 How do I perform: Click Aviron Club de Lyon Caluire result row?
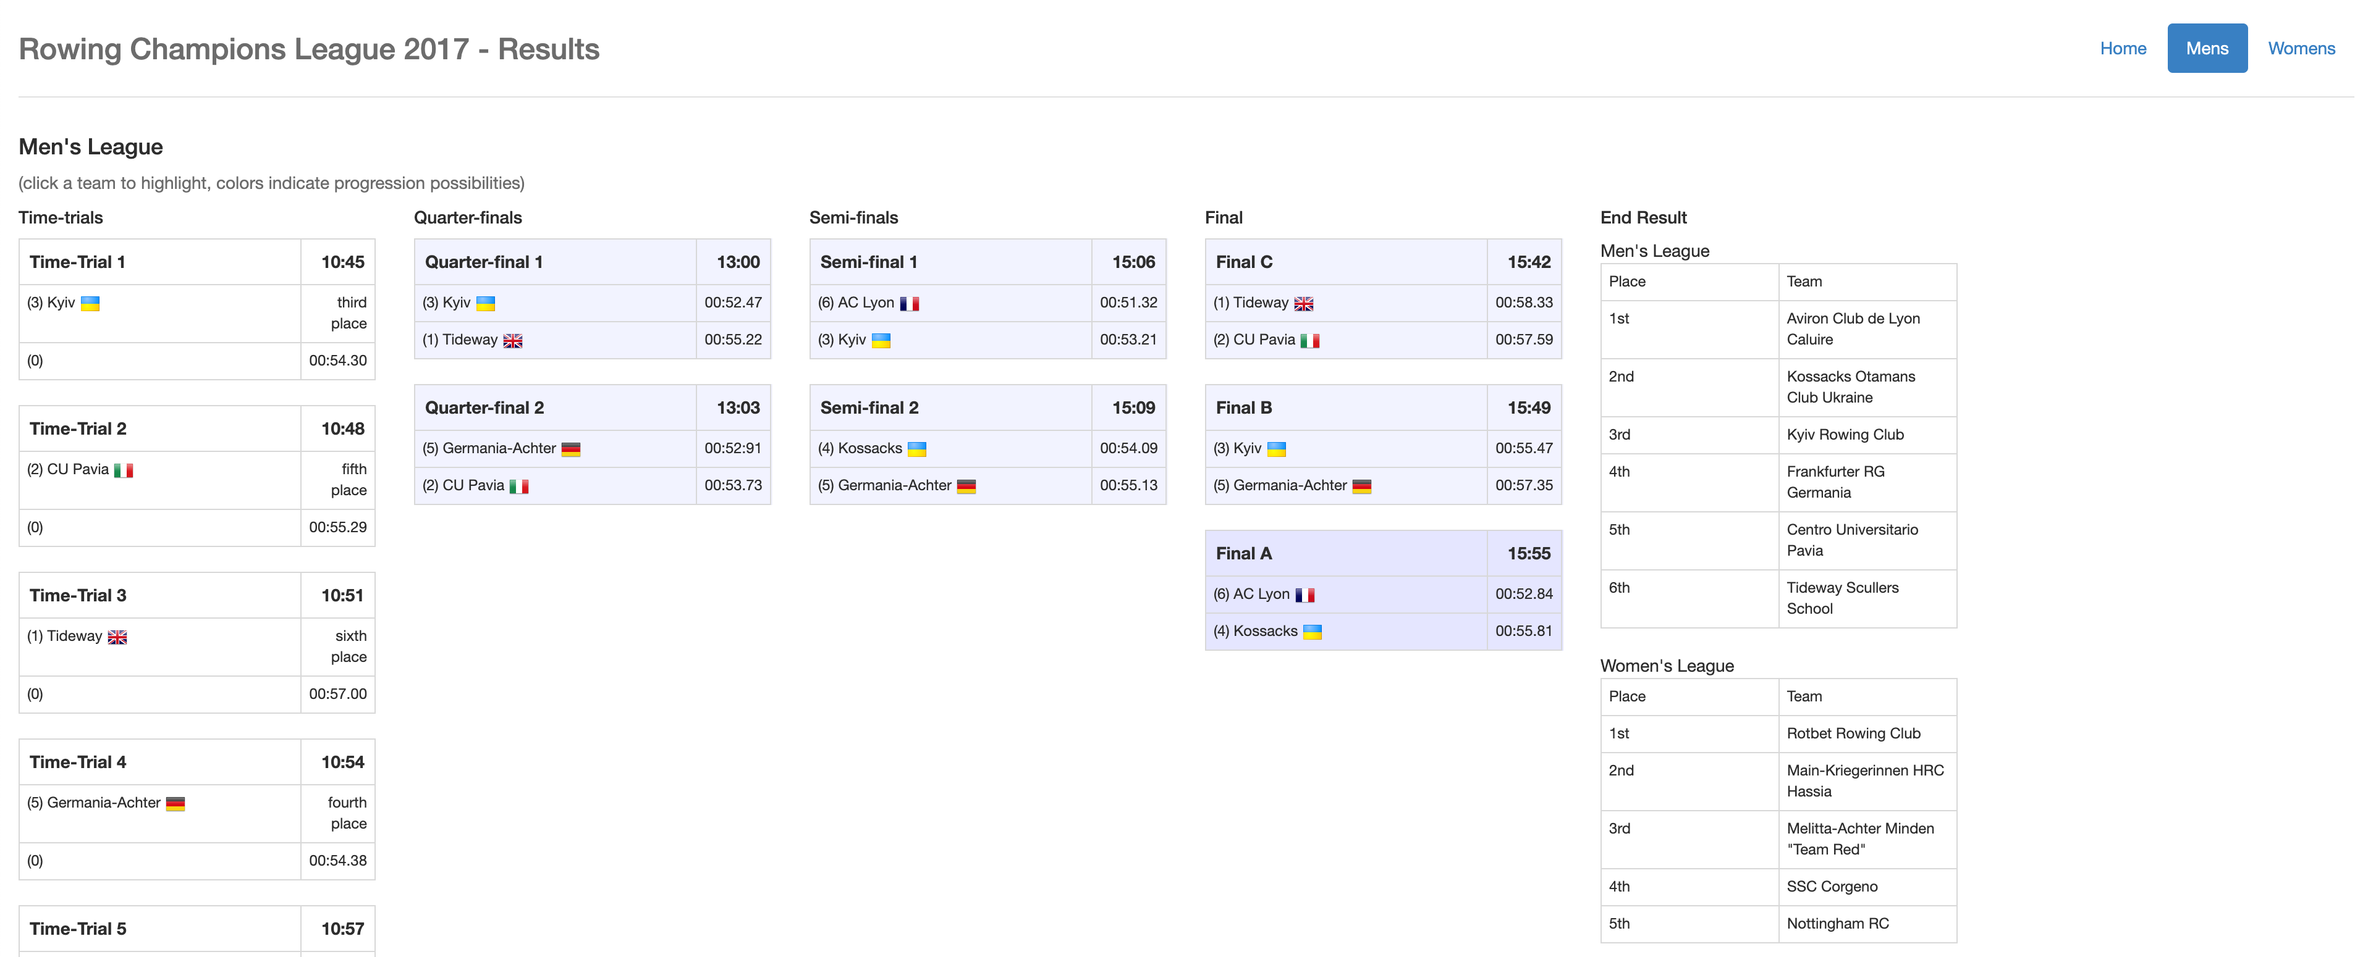coord(1778,330)
